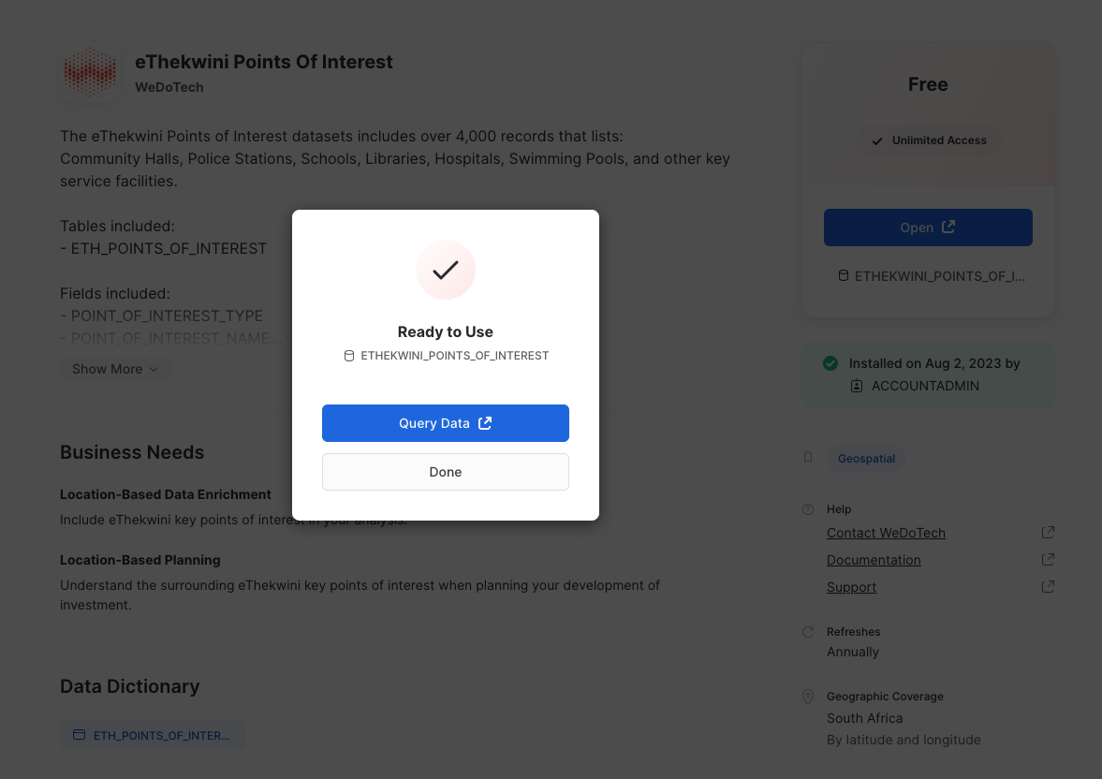Select the Geospatial category tag
The width and height of the screenshot is (1102, 779).
tap(866, 459)
